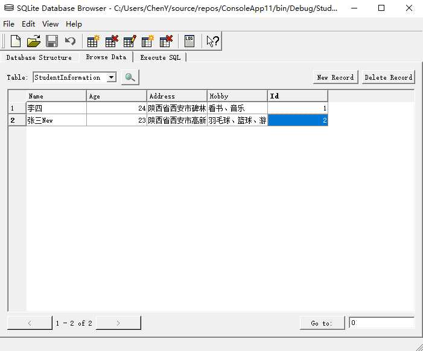The height and width of the screenshot is (351, 423).
Task: Select row header 2
Action: pos(17,120)
